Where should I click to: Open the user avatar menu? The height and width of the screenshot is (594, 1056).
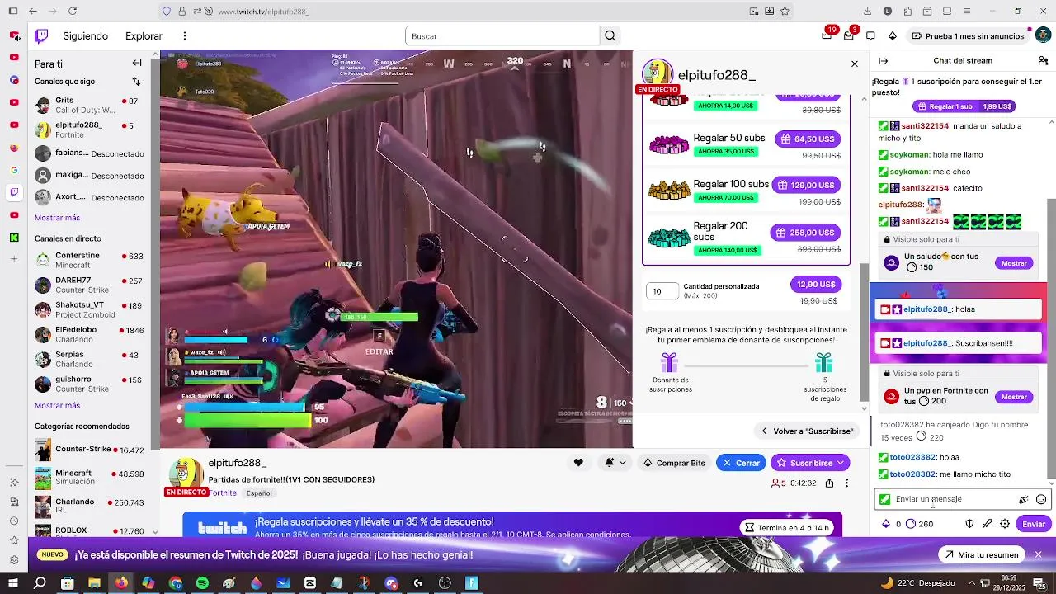[1043, 35]
